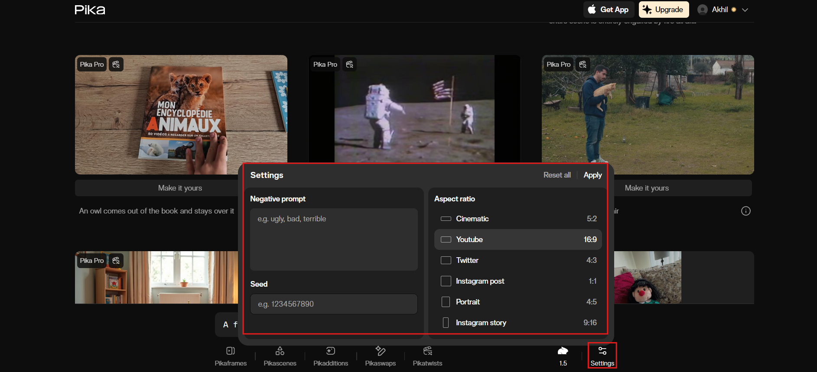The width and height of the screenshot is (817, 372).
Task: Click the Upgrade button
Action: tap(664, 10)
